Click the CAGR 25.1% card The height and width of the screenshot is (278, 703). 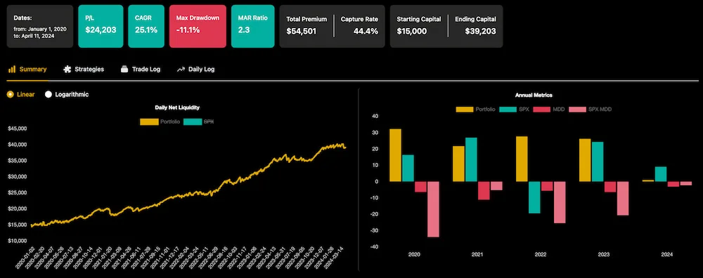146,26
